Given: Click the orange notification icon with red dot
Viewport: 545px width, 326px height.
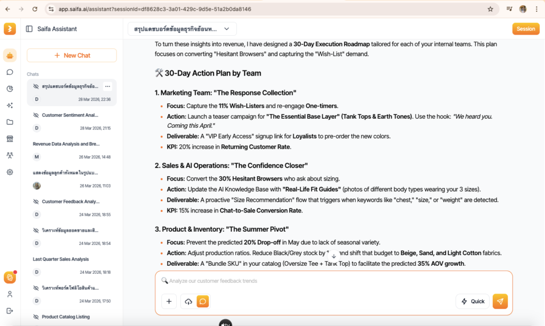Looking at the screenshot, I should [10, 278].
